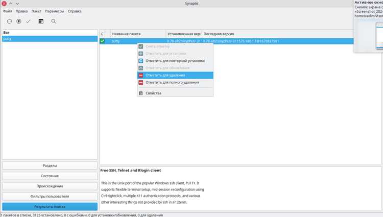The image size is (383, 217).
Task: Open the Справка menu
Action: click(x=75, y=11)
